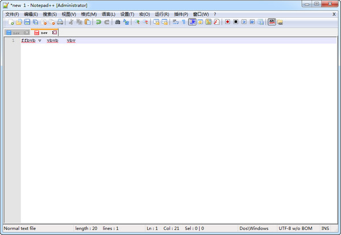Toggle the ABC spell check button
The width and height of the screenshot is (341, 235).
click(272, 22)
